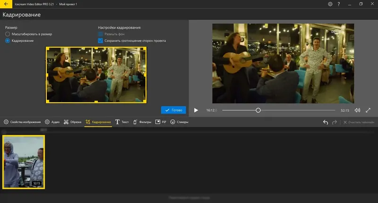
Task: Select the 'Масштабировать в размер' radio button
Action: pyautogui.click(x=8, y=34)
